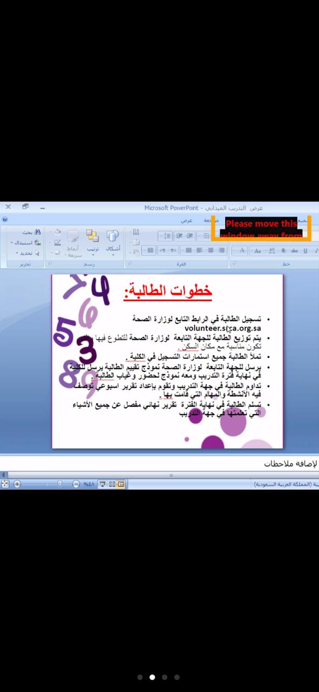Click the zoom out minus icon
Viewport: 319px width, 692px height.
[76, 484]
